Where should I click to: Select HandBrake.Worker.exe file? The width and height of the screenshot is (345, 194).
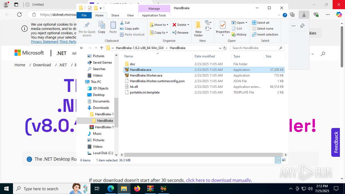204,75
